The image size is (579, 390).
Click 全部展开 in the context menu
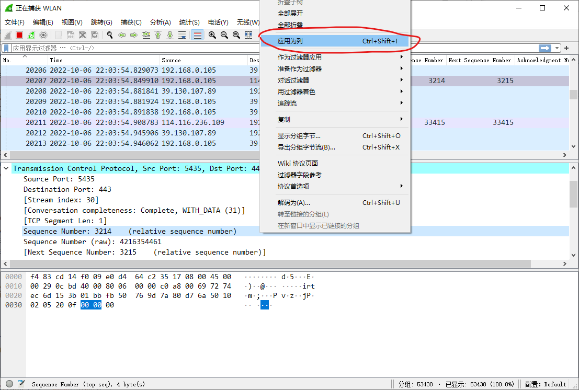[x=290, y=13]
